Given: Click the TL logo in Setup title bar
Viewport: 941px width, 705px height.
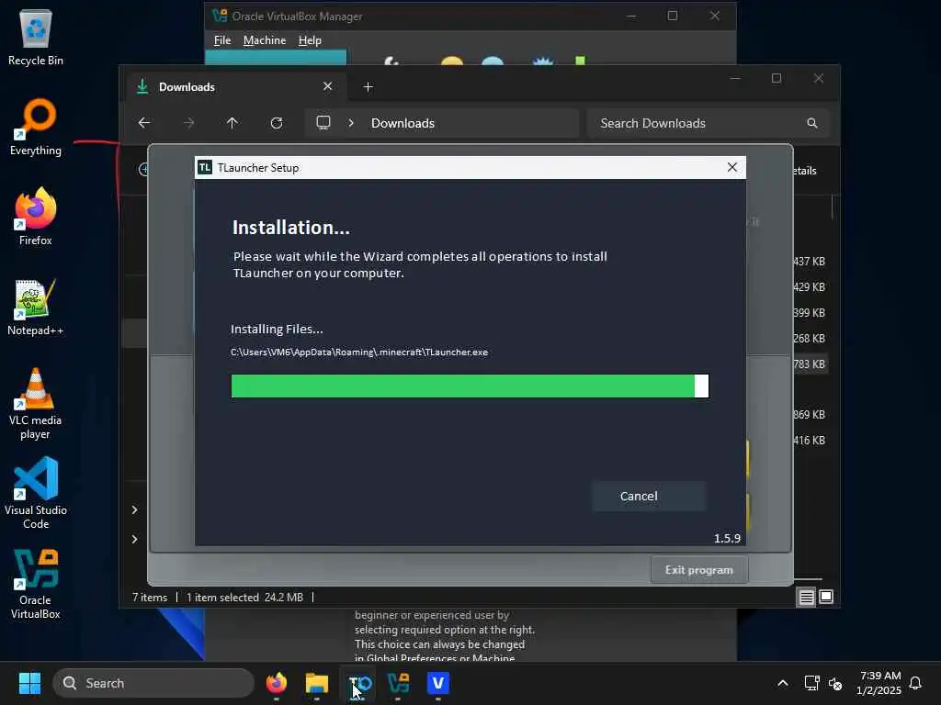Looking at the screenshot, I should tap(205, 167).
